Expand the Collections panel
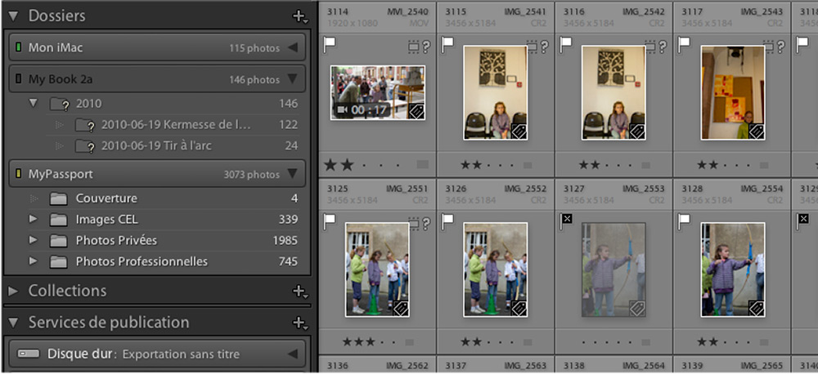The height and width of the screenshot is (374, 818). [13, 291]
